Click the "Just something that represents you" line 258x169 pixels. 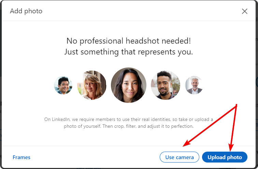(x=129, y=52)
